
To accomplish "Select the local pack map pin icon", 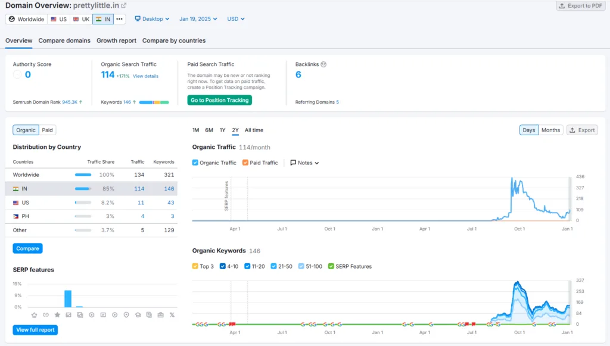I will click(x=126, y=315).
